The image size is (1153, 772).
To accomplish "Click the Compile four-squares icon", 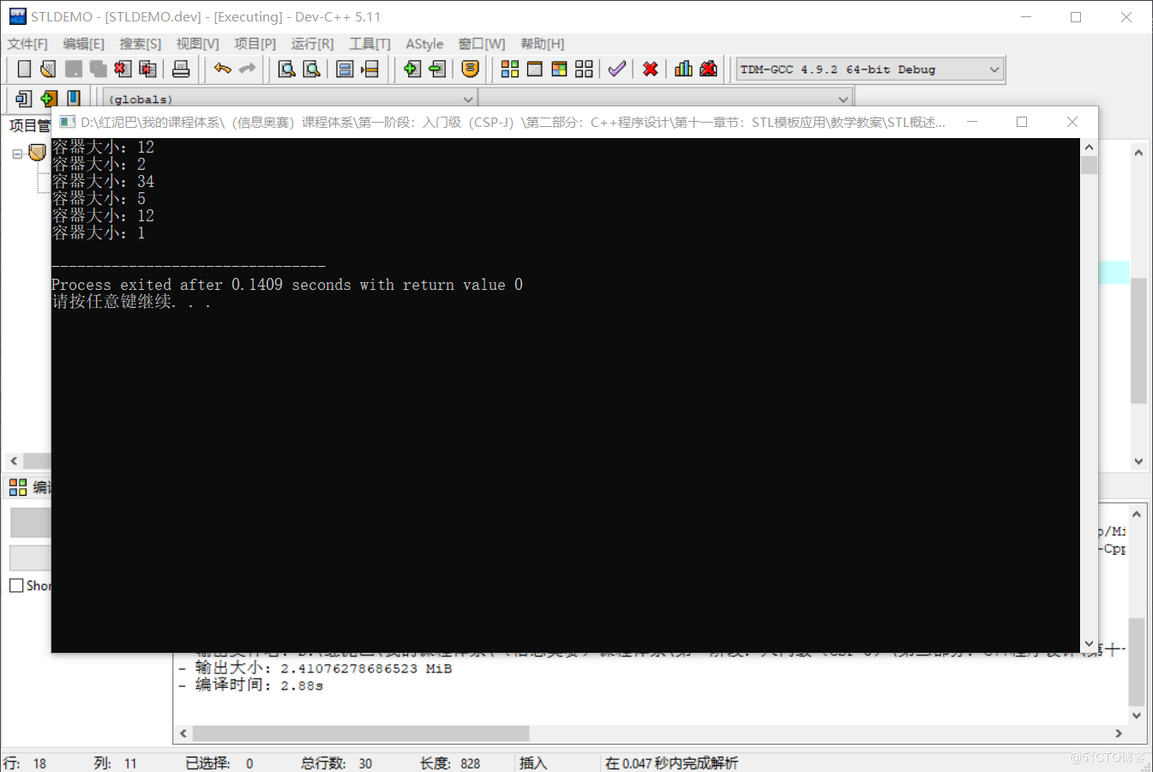I will [510, 69].
